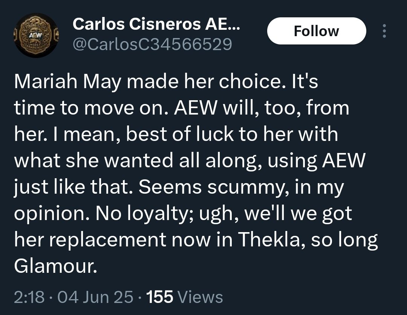Open the 2:18 post timestamp
Screen dimensions: 407x315
(x=29, y=297)
